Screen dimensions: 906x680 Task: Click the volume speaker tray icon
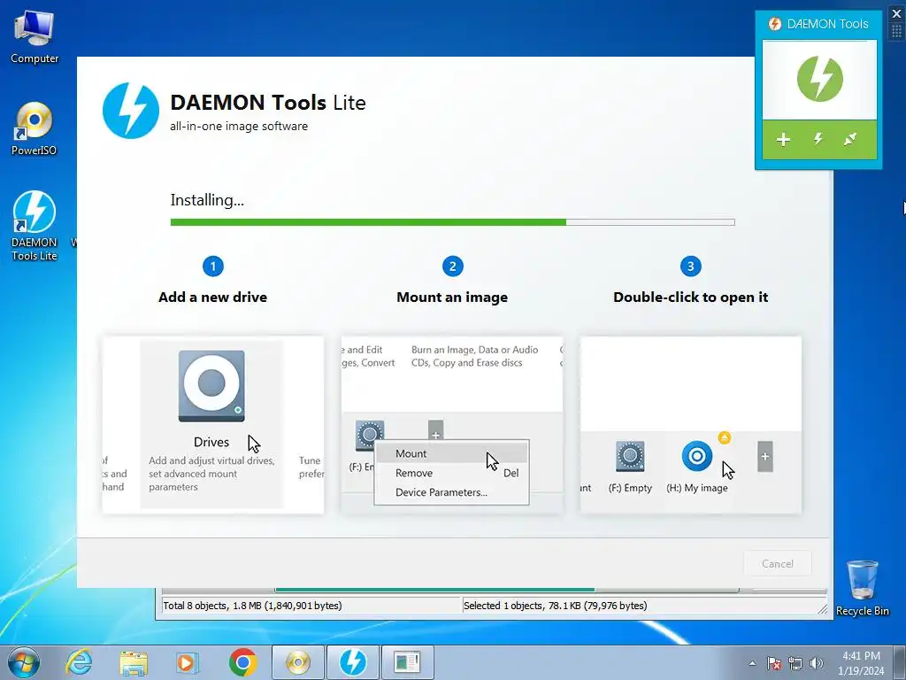tap(817, 663)
